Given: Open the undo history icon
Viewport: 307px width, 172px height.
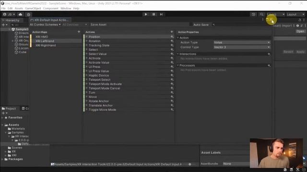Looking at the screenshot, I should (x=253, y=14).
